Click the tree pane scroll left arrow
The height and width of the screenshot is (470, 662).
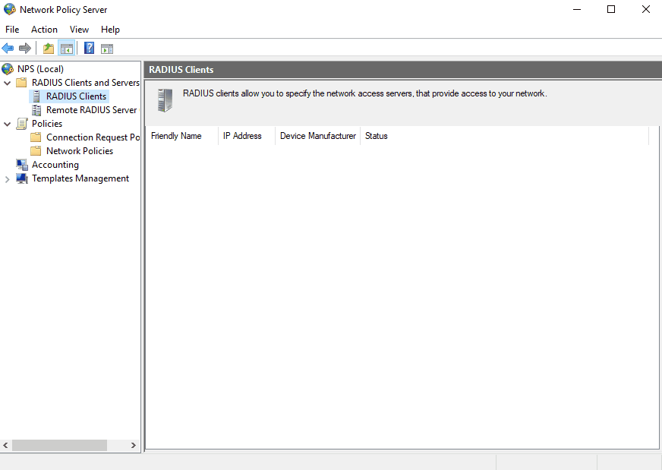pyautogui.click(x=5, y=445)
